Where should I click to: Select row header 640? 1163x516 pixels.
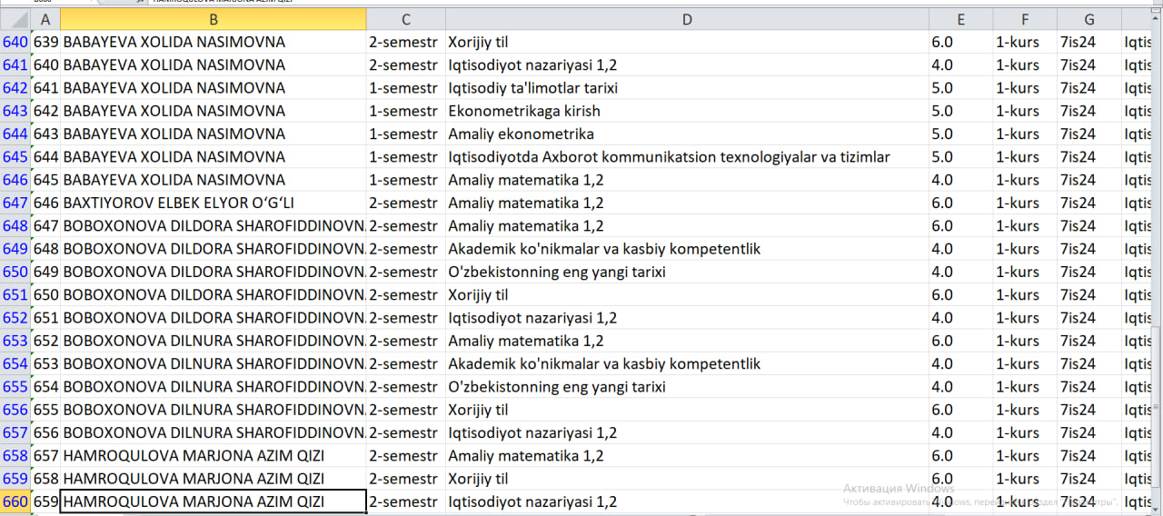[x=15, y=42]
